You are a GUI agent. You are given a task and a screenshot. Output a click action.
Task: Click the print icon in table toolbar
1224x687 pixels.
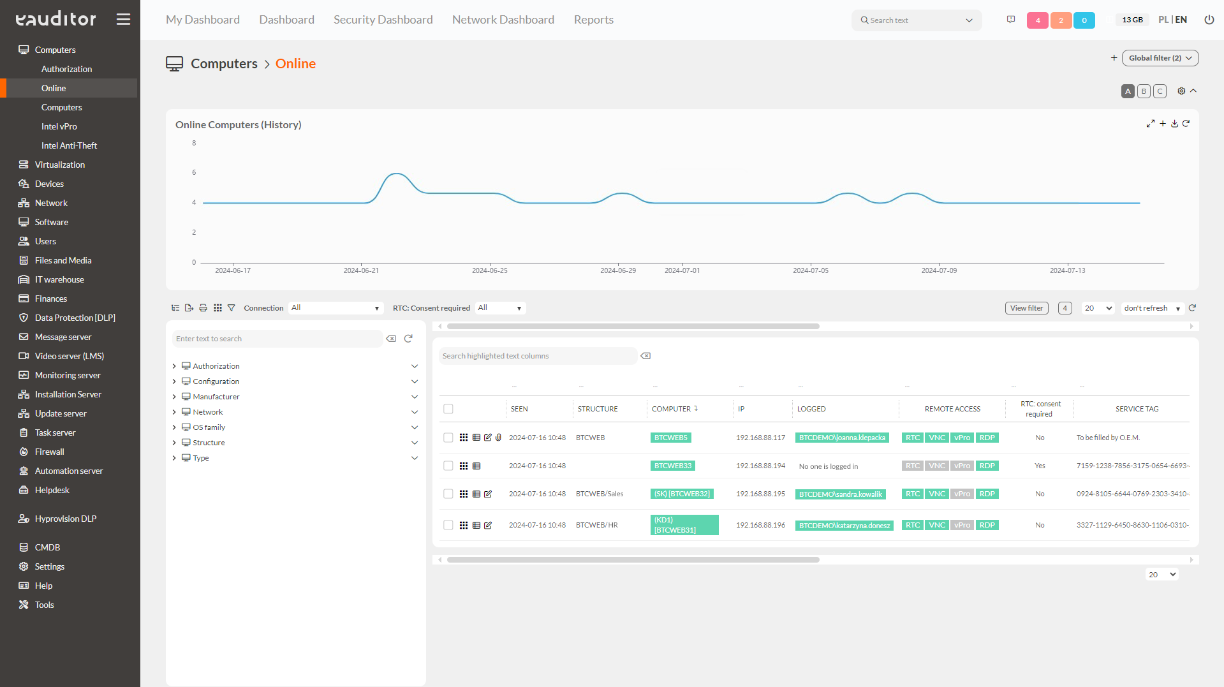[x=203, y=308]
